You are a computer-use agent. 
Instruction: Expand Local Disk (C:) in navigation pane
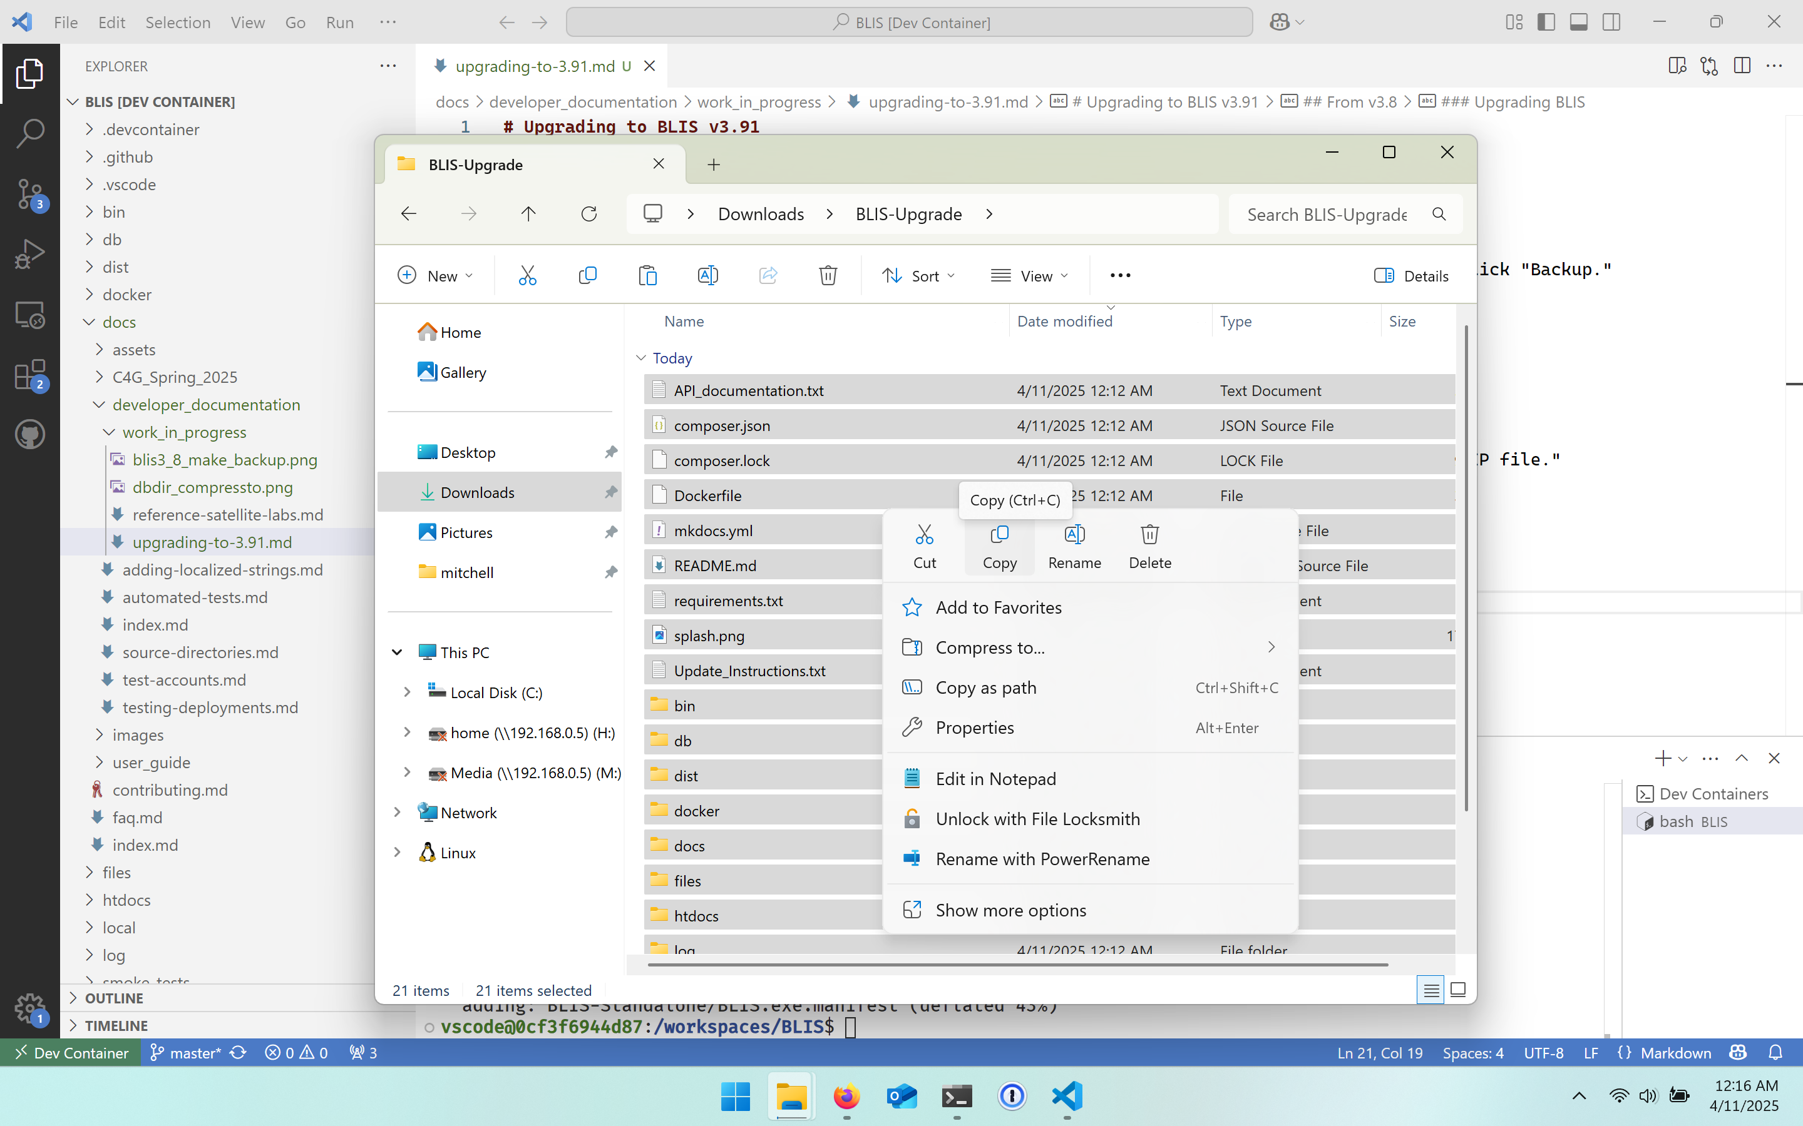tap(407, 692)
